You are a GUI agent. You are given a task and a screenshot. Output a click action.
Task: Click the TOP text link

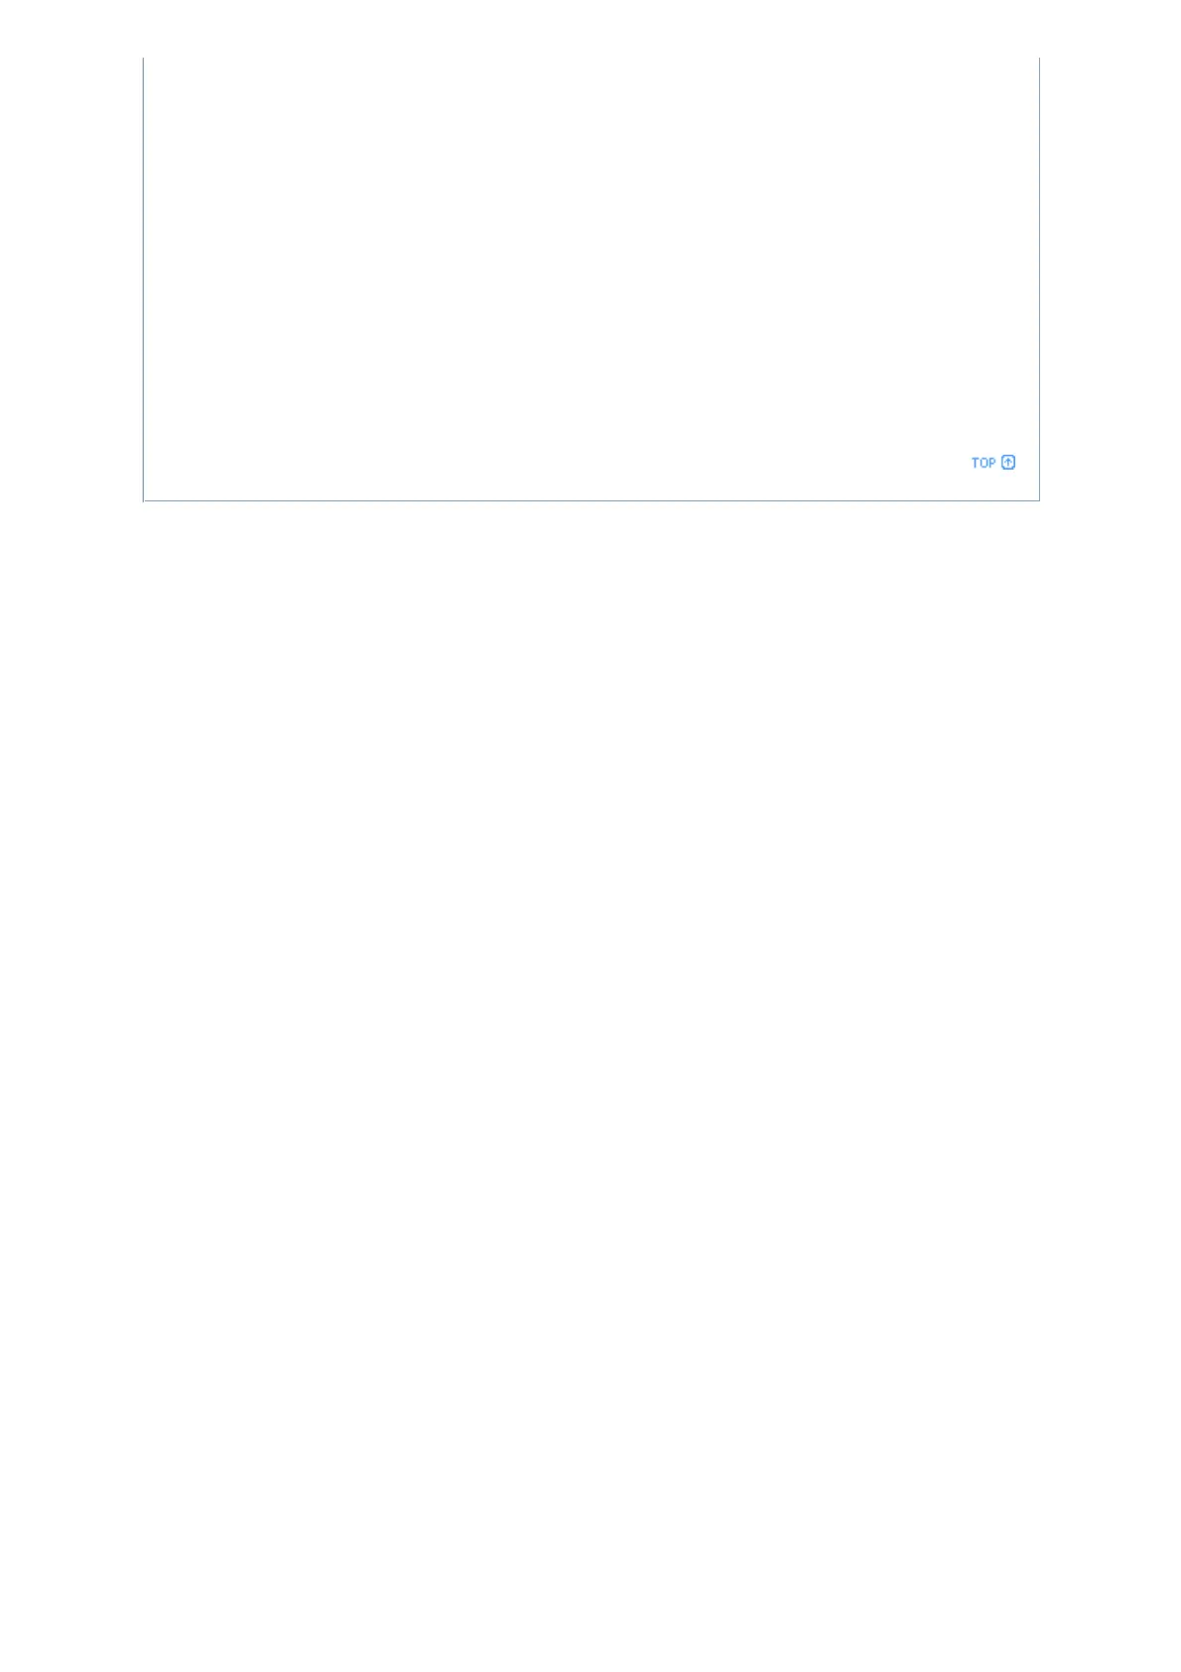pyautogui.click(x=984, y=463)
